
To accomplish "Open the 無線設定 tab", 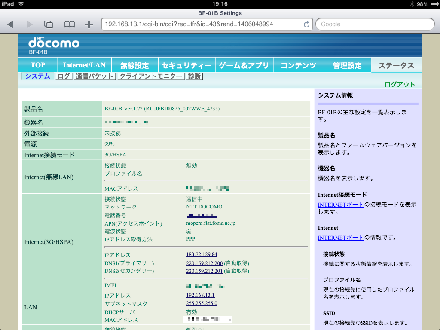I will pyautogui.click(x=134, y=65).
